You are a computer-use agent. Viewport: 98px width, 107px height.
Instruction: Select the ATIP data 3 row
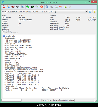coord(22,81)
